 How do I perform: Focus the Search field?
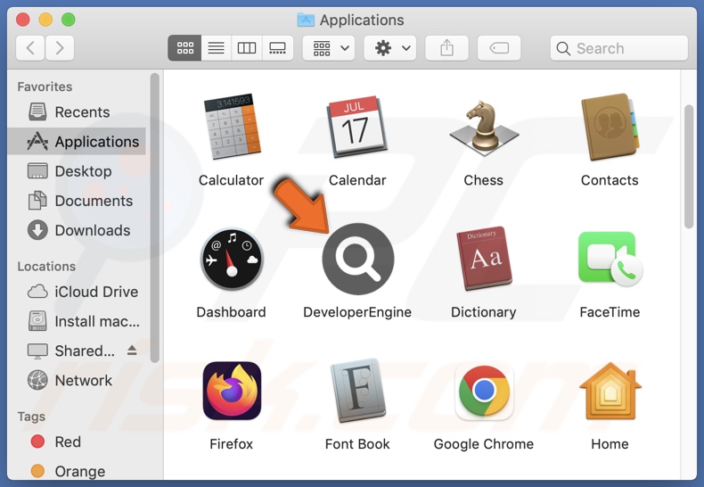[618, 48]
